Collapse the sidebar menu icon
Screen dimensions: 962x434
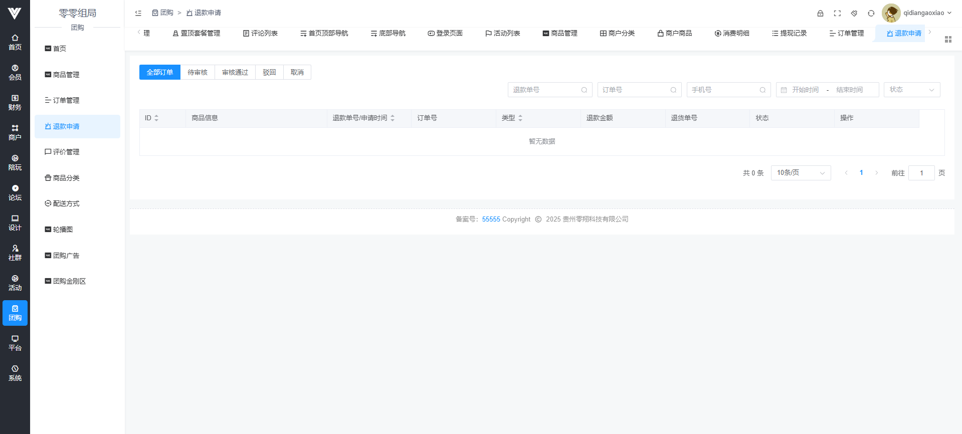(138, 13)
